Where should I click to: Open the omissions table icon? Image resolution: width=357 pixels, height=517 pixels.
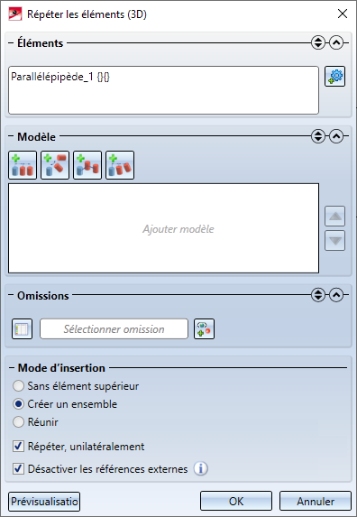click(x=22, y=328)
